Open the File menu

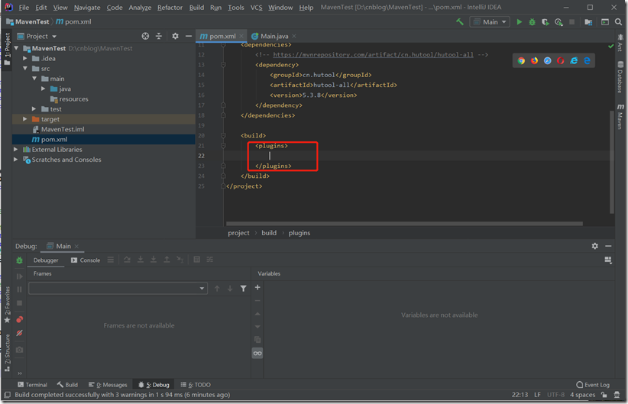click(x=24, y=8)
